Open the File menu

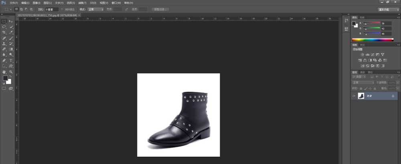pyautogui.click(x=14, y=3)
